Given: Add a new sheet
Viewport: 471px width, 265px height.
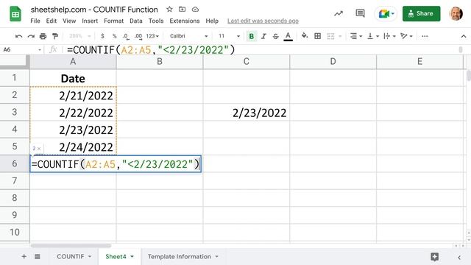Looking at the screenshot, I should [x=24, y=257].
